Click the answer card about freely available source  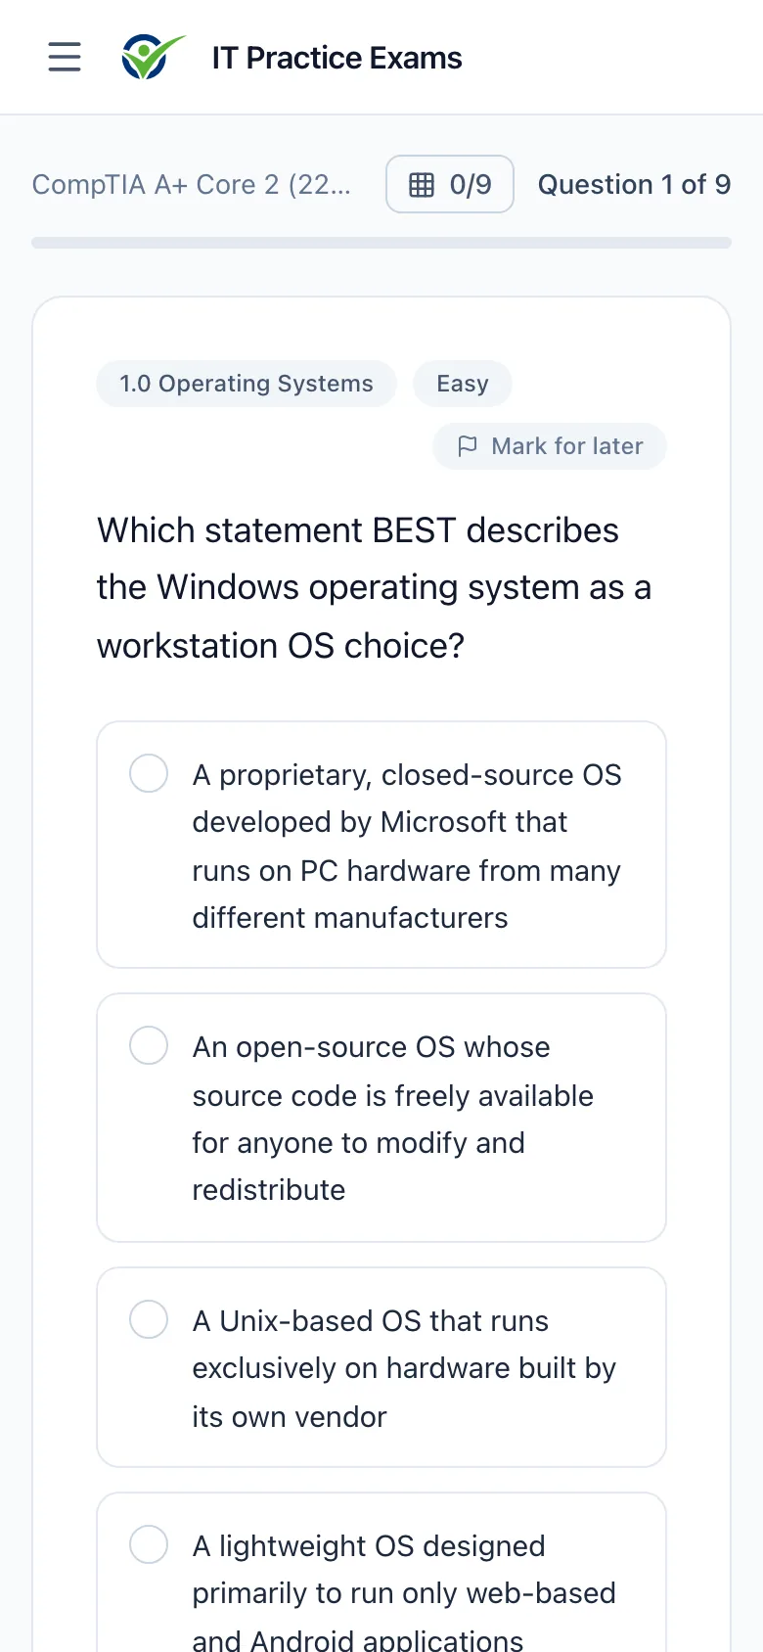[x=381, y=1118]
